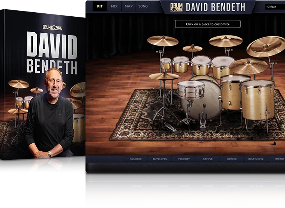
Task: Open the SONG tab
Action: 143,6
